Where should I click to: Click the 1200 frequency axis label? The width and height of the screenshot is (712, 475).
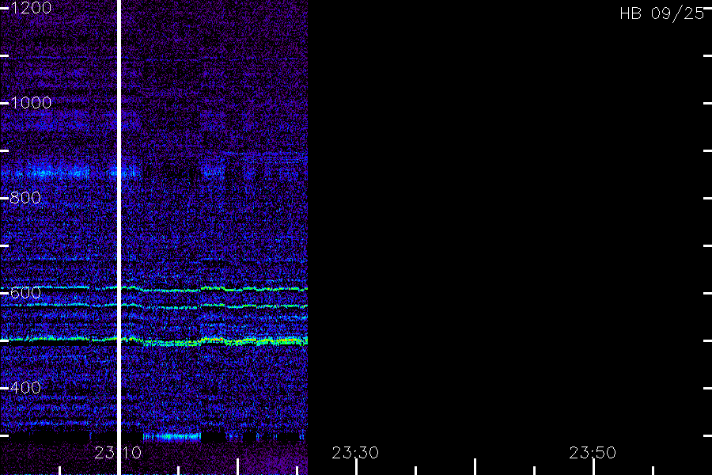click(x=30, y=8)
